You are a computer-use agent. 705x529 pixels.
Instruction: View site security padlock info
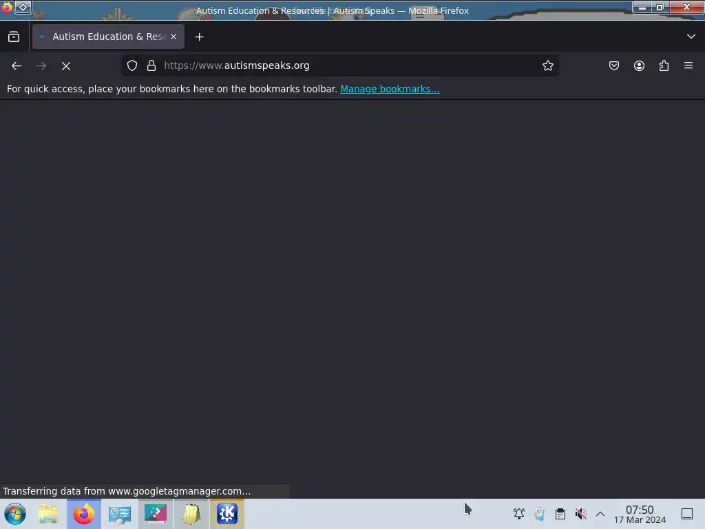(x=151, y=65)
